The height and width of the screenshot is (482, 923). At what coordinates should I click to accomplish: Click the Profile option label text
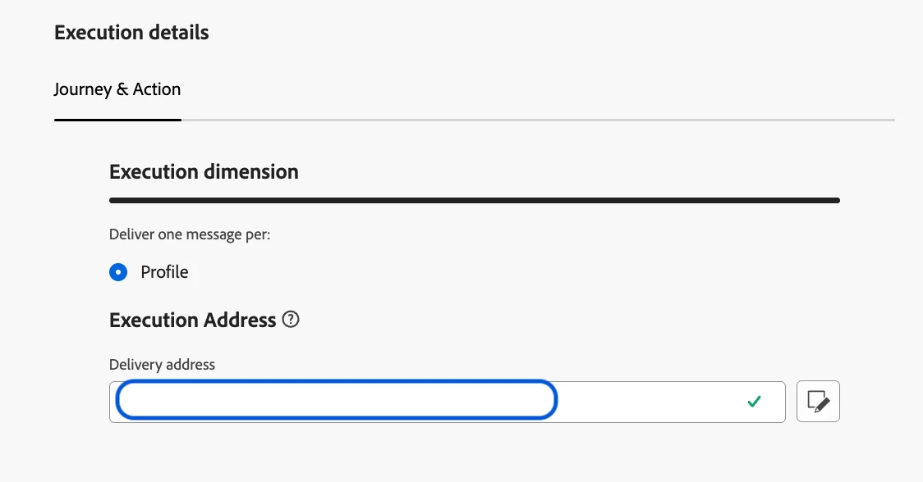164,272
